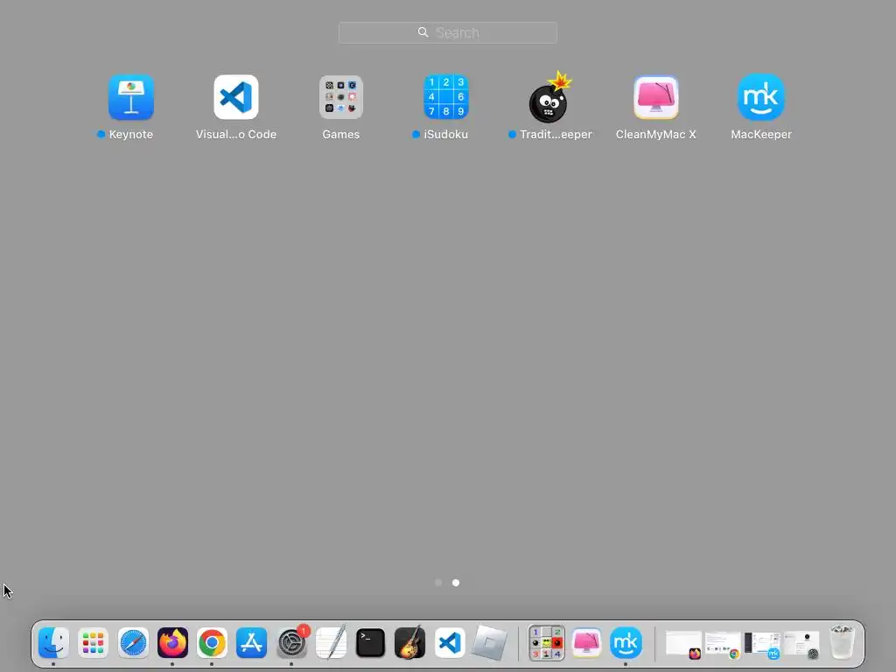Launch CleanMyMac X from the Launchpad grid

point(656,98)
